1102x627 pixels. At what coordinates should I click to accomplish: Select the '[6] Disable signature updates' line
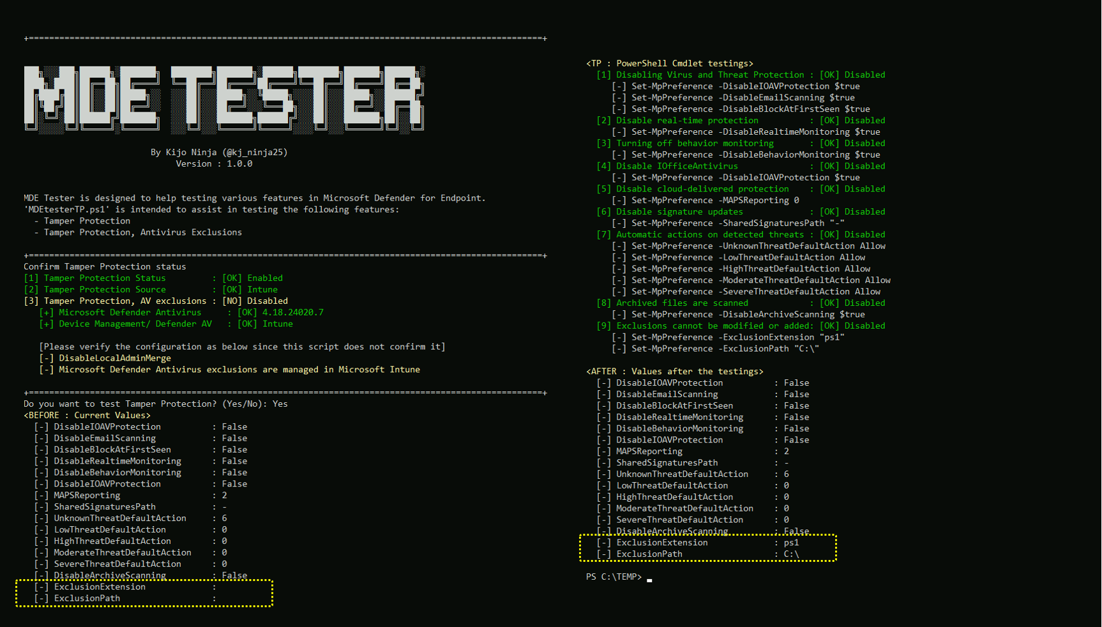(x=741, y=212)
